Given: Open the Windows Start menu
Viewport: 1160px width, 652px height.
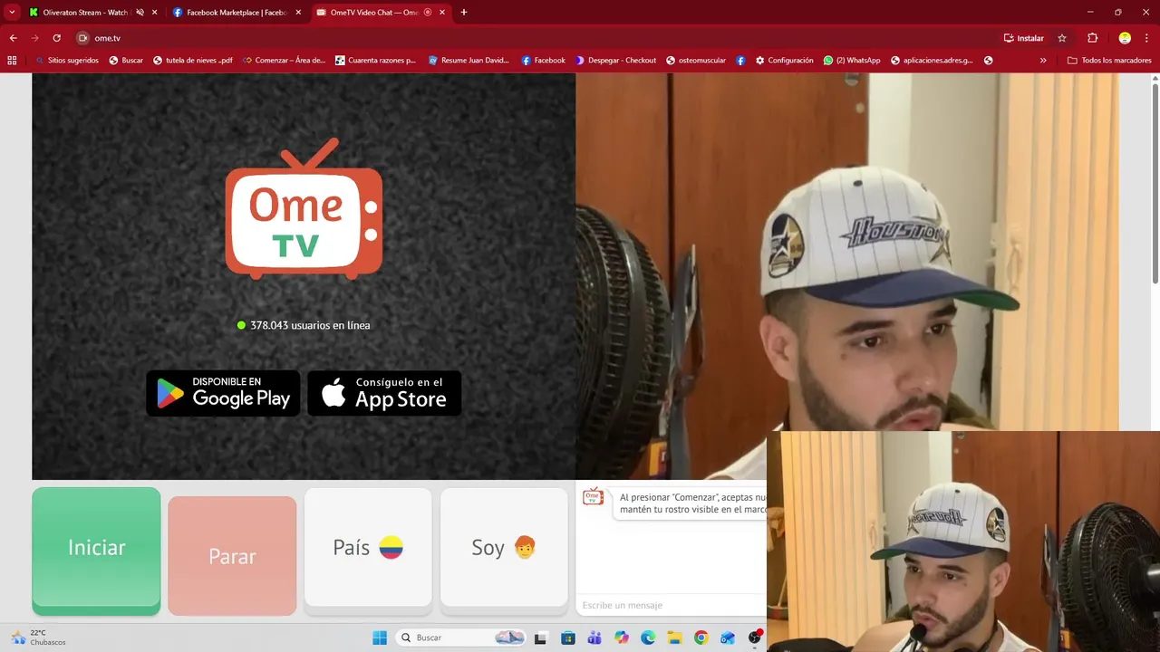Looking at the screenshot, I should click(x=380, y=638).
